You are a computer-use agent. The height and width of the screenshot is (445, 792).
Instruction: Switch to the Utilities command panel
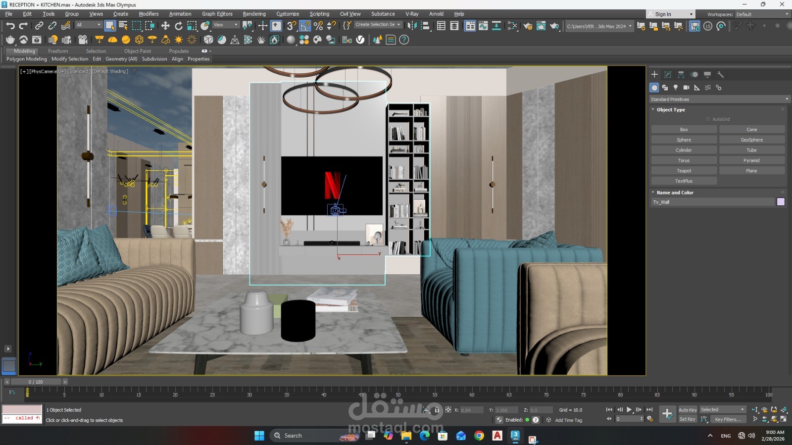[721, 74]
